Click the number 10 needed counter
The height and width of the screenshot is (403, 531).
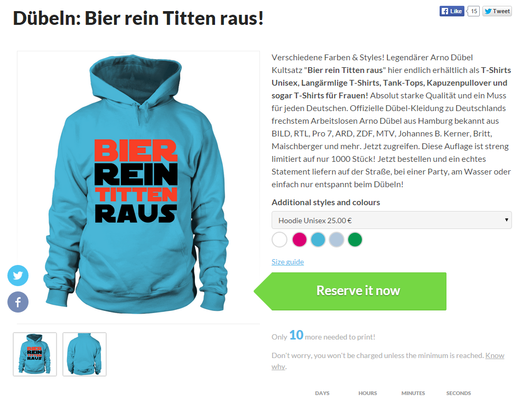pyautogui.click(x=296, y=335)
